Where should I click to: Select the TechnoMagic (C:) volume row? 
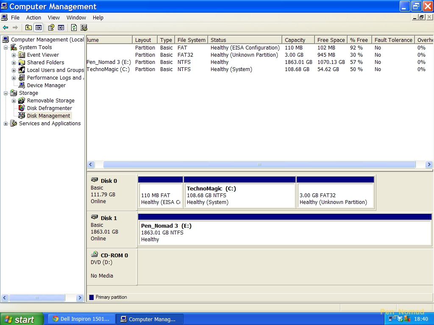260,69
